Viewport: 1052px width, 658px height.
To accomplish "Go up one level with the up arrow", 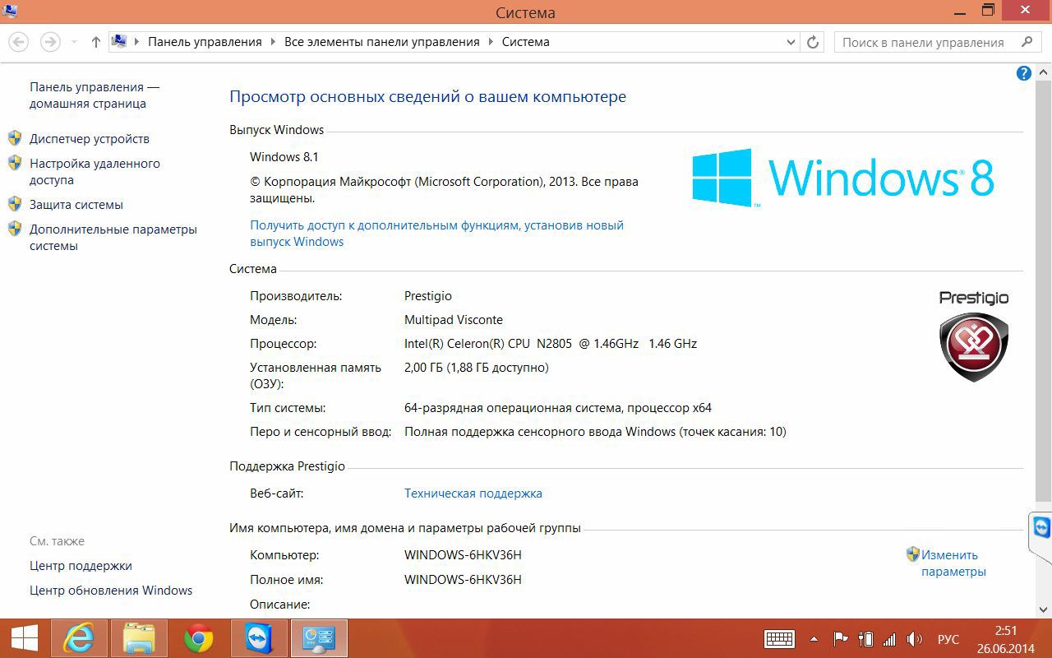I will (95, 42).
